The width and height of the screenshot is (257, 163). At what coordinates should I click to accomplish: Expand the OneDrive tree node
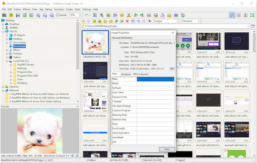3,24
